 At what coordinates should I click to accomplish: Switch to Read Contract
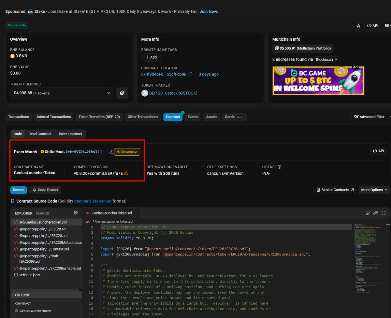click(x=40, y=134)
